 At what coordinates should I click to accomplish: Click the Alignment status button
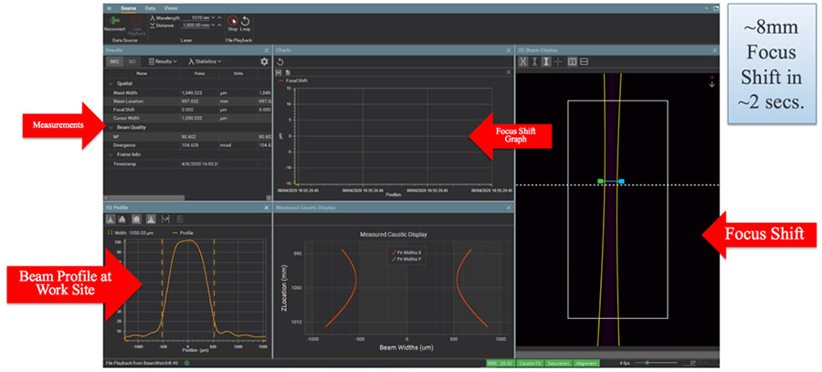tap(585, 363)
